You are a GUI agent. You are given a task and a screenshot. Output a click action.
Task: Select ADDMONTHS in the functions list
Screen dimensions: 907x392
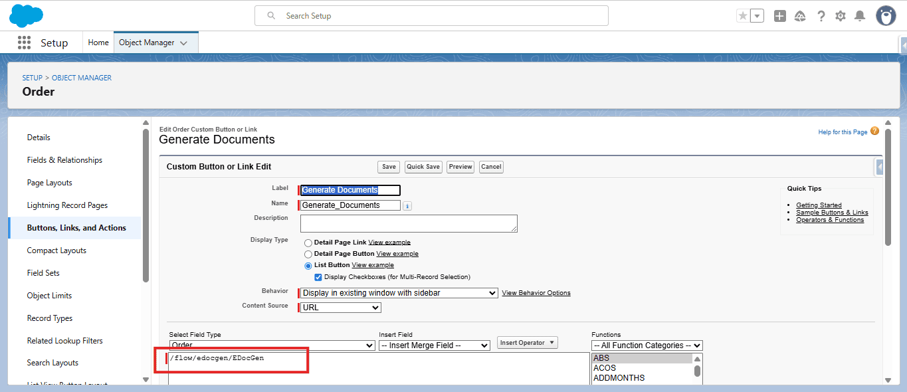coord(642,378)
